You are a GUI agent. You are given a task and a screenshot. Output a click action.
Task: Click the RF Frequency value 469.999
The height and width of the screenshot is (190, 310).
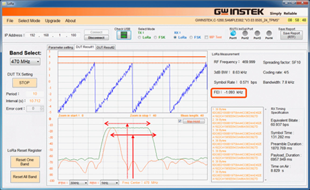249,62
